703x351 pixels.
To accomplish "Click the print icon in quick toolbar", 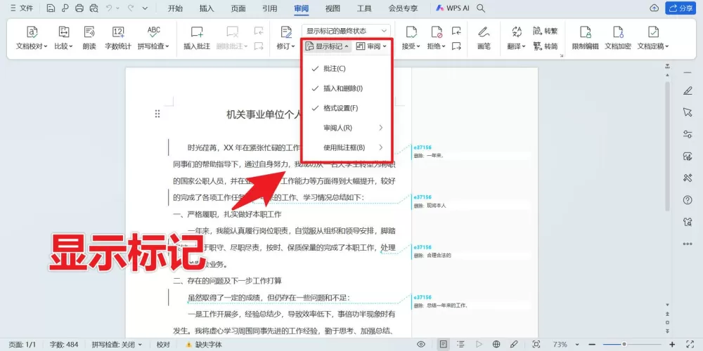I will (79, 8).
